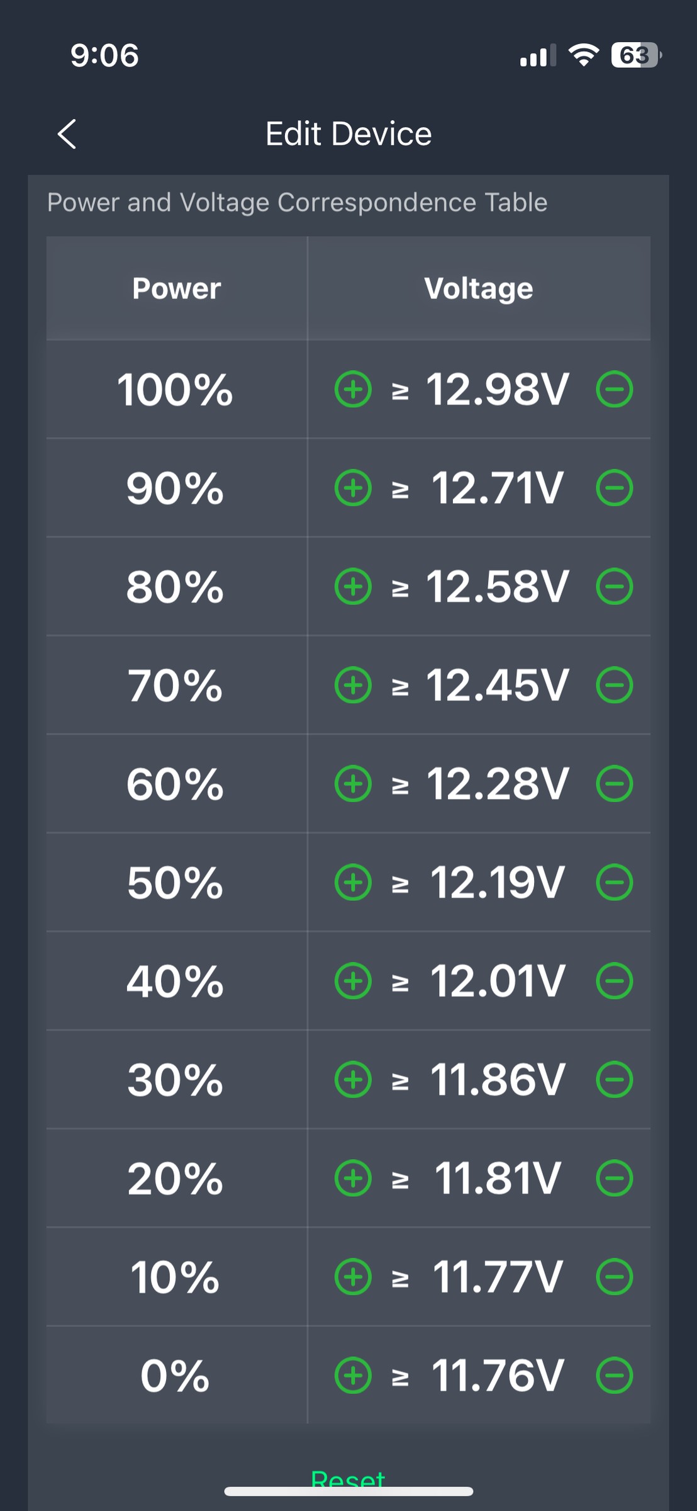Image resolution: width=697 pixels, height=1511 pixels.
Task: Increase the 90% row voltage
Action: coord(353,488)
